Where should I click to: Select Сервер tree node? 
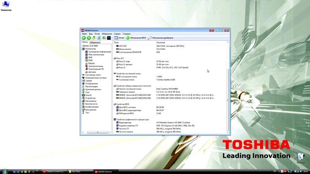(87, 81)
